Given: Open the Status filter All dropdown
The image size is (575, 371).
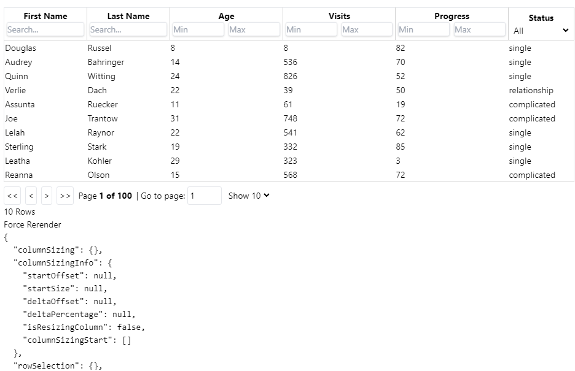Looking at the screenshot, I should tap(541, 31).
